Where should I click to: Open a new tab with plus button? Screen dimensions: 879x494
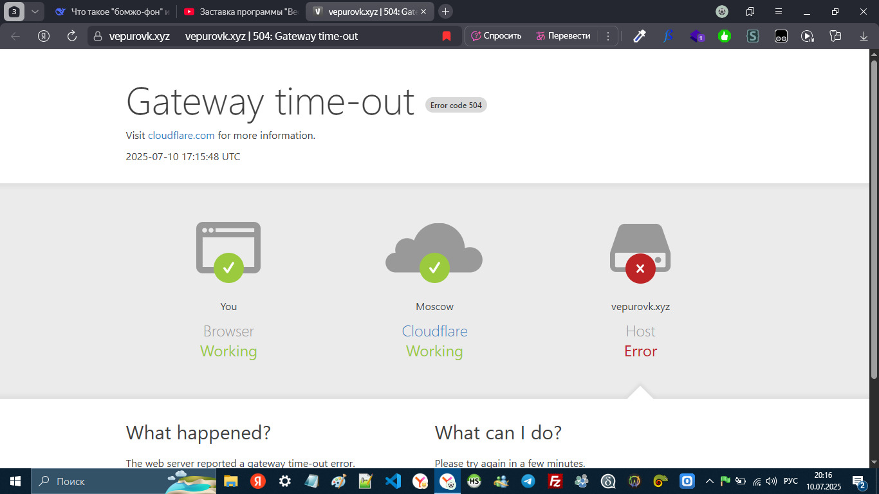tap(445, 11)
